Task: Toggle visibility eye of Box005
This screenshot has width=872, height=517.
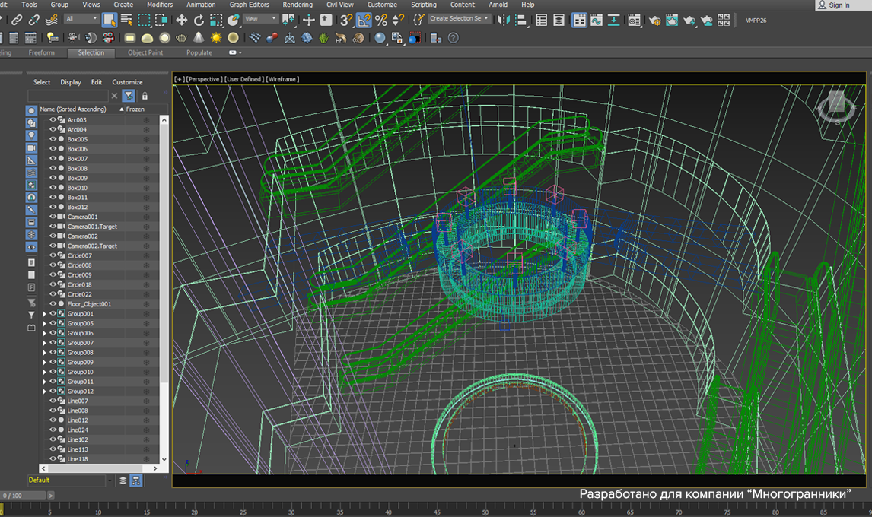Action: click(x=53, y=140)
